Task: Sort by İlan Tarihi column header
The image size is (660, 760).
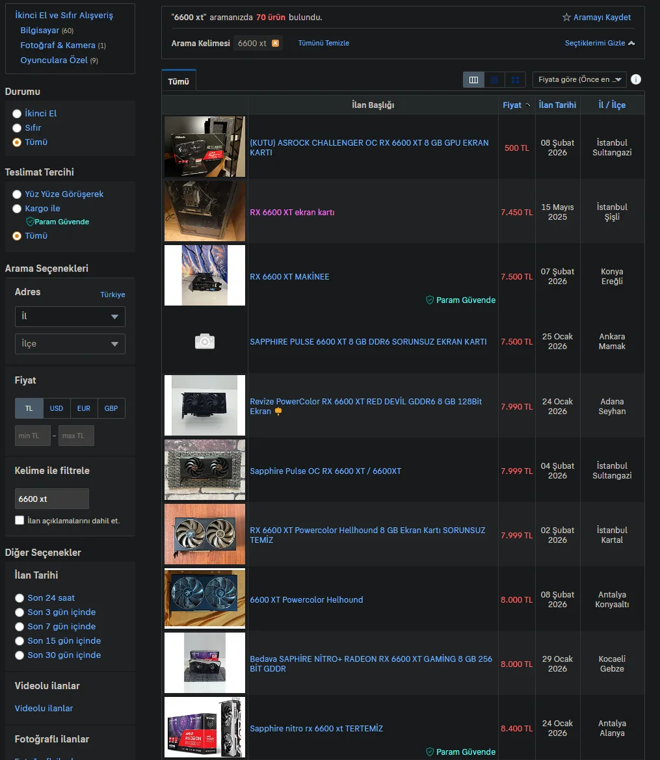Action: click(x=557, y=105)
